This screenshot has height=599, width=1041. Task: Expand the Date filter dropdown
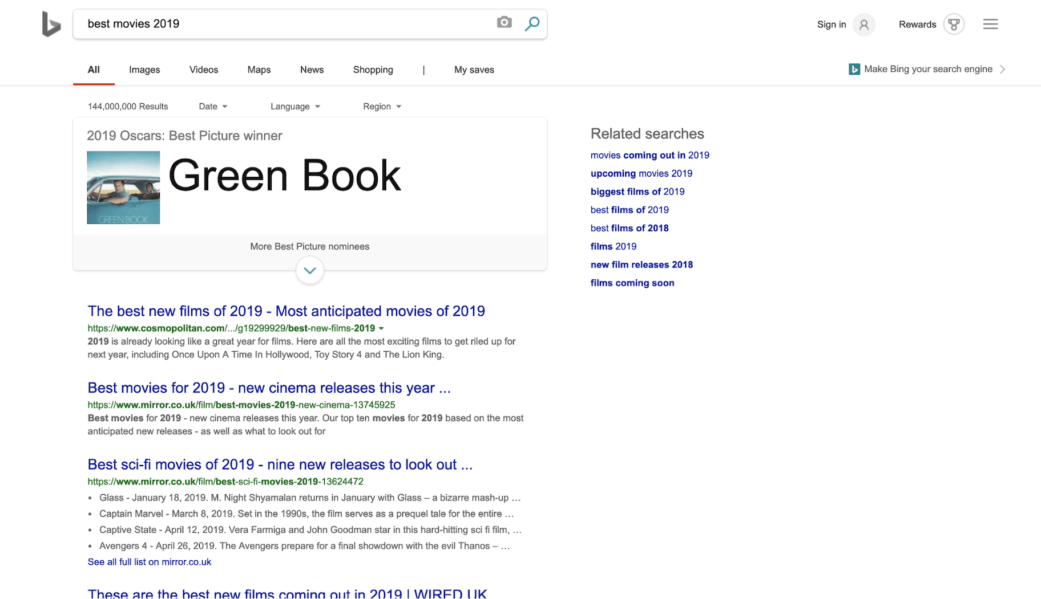(x=213, y=107)
